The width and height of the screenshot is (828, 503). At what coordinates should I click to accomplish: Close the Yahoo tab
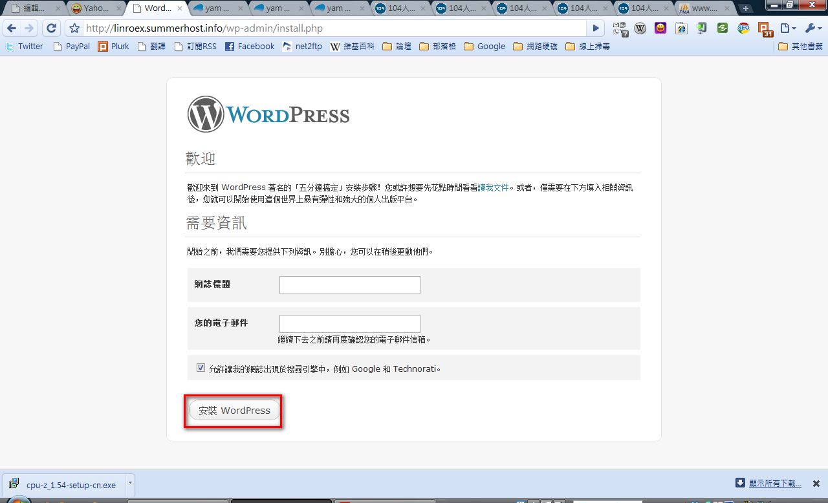[118, 9]
